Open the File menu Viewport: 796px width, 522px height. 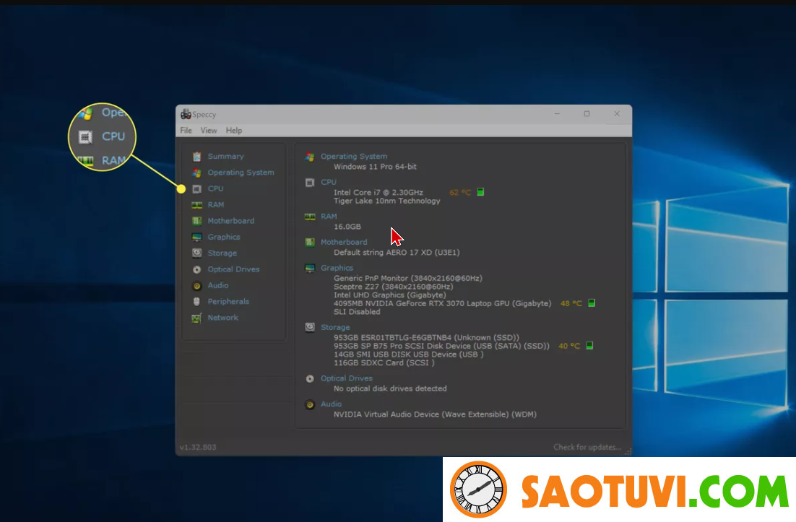(x=186, y=131)
